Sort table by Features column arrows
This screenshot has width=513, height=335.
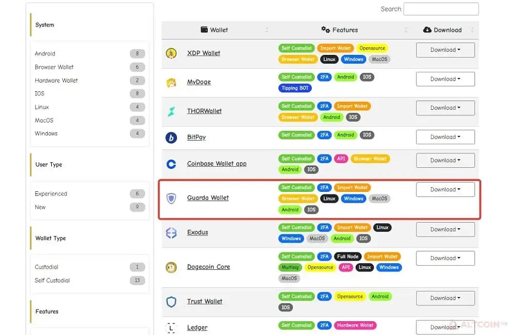pyautogui.click(x=406, y=30)
